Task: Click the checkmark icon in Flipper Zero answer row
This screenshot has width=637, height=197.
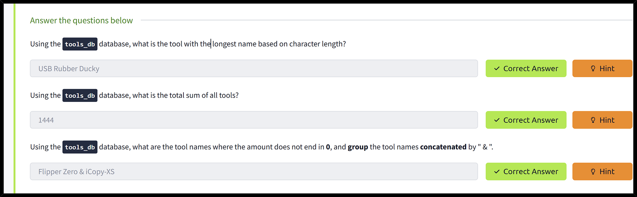Action: tap(497, 172)
